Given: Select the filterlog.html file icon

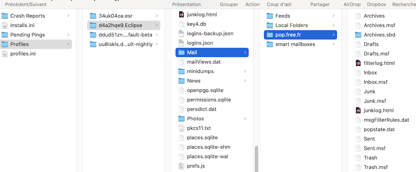Looking at the screenshot, I should pyautogui.click(x=358, y=63).
